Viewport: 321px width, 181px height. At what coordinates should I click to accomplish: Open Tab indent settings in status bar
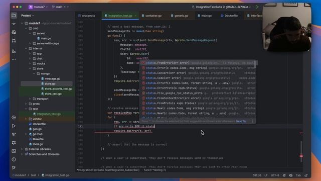(298, 175)
